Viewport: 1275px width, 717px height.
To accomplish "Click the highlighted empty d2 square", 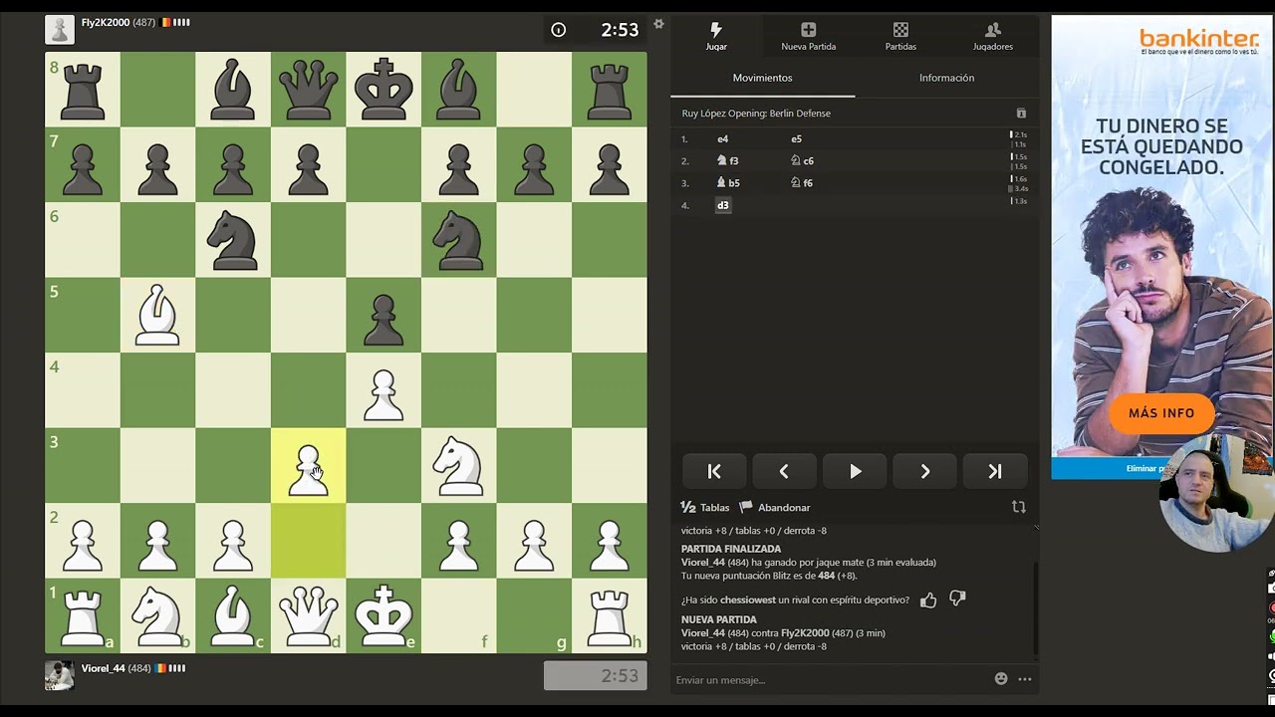I will [x=308, y=541].
